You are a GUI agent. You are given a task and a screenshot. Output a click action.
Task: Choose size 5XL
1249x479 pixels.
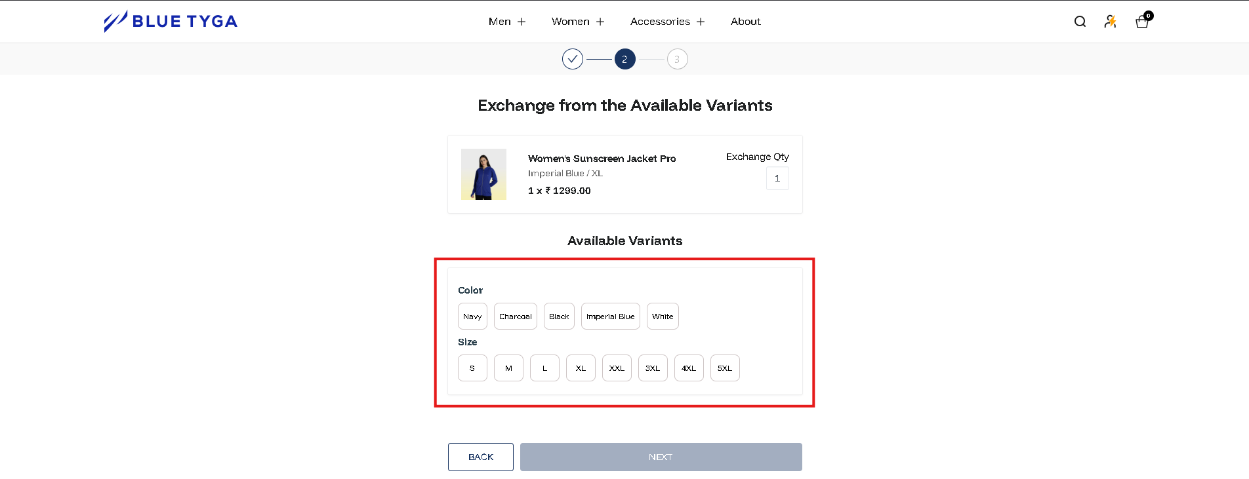point(725,368)
